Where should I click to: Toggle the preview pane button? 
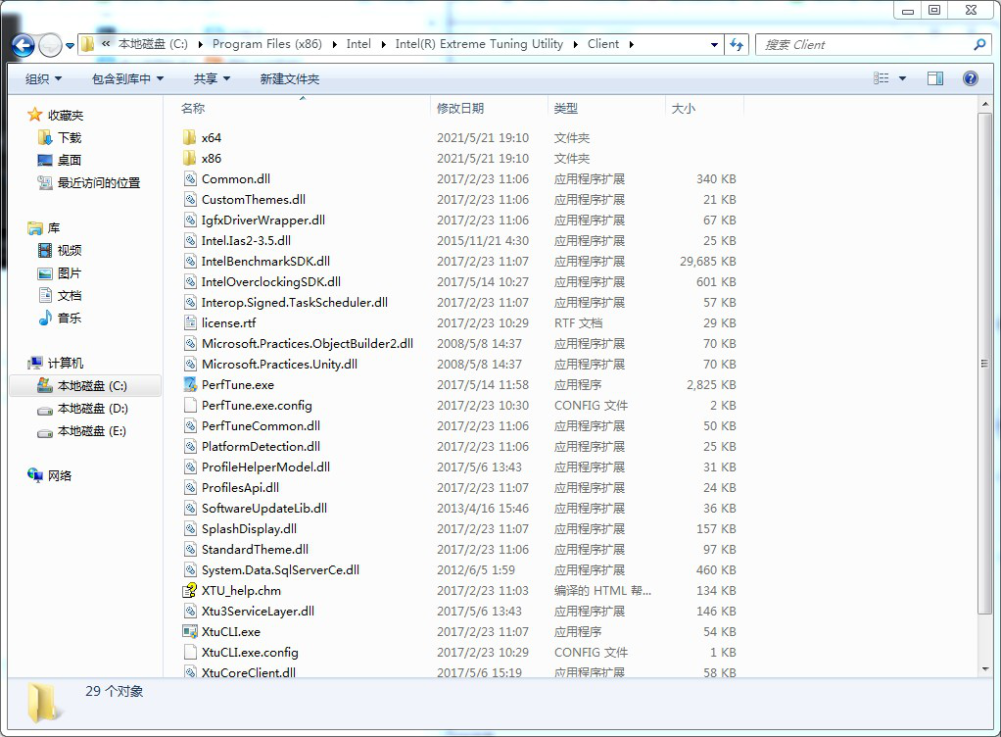point(935,78)
